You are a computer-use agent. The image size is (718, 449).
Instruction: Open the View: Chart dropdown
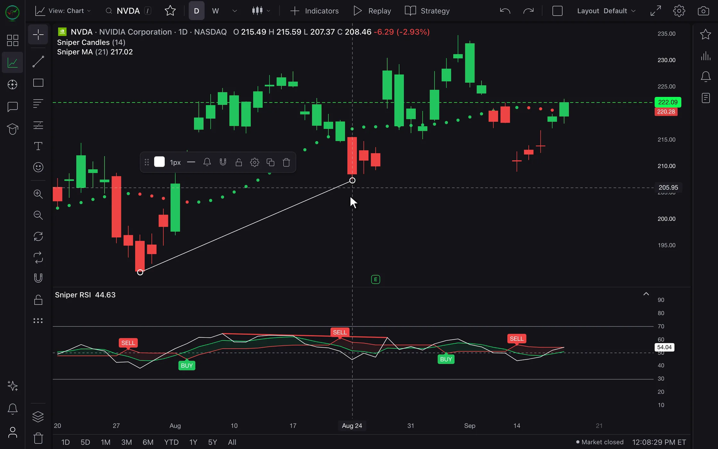(x=63, y=11)
